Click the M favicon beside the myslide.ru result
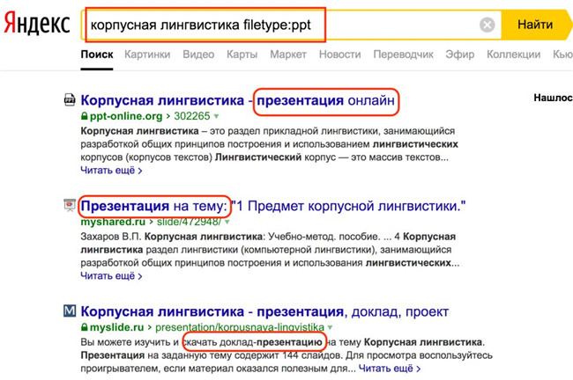Viewport: 573px width, 380px height. [x=70, y=311]
